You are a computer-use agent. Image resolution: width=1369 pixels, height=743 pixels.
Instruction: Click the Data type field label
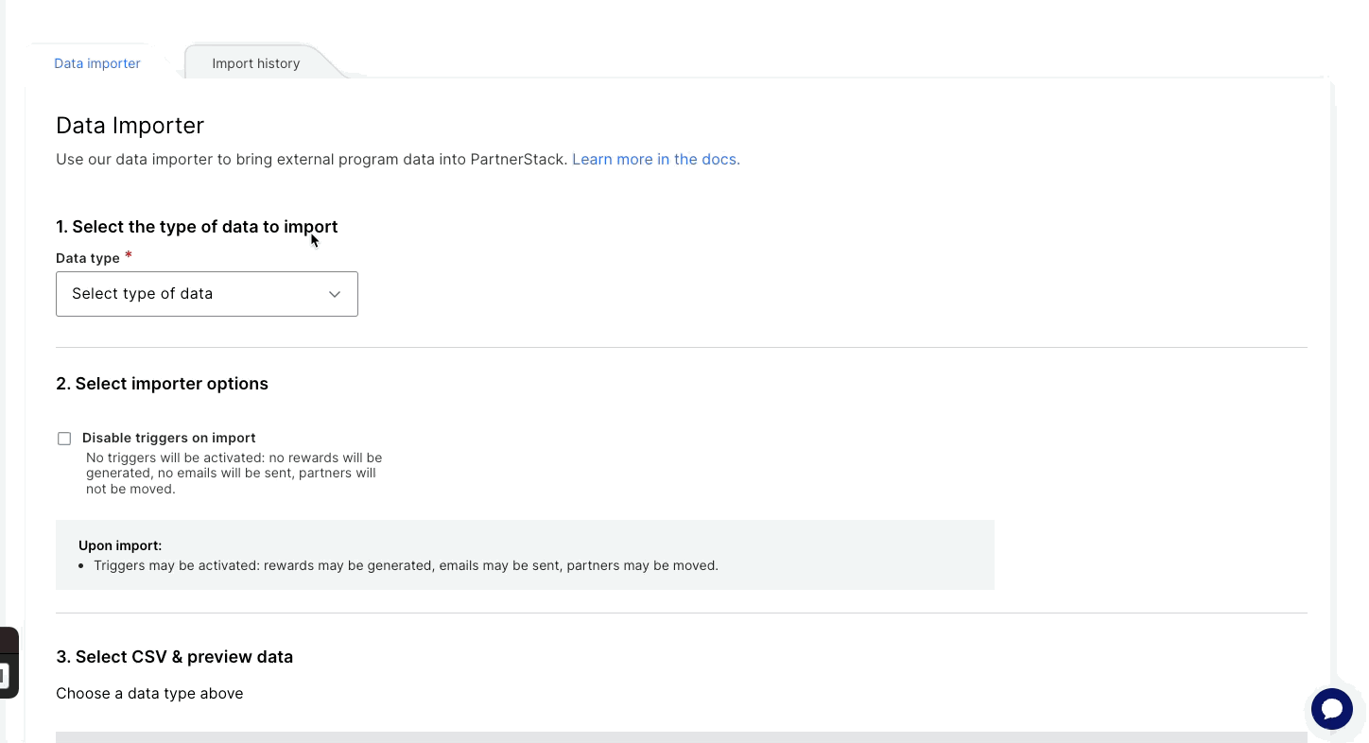tap(88, 258)
